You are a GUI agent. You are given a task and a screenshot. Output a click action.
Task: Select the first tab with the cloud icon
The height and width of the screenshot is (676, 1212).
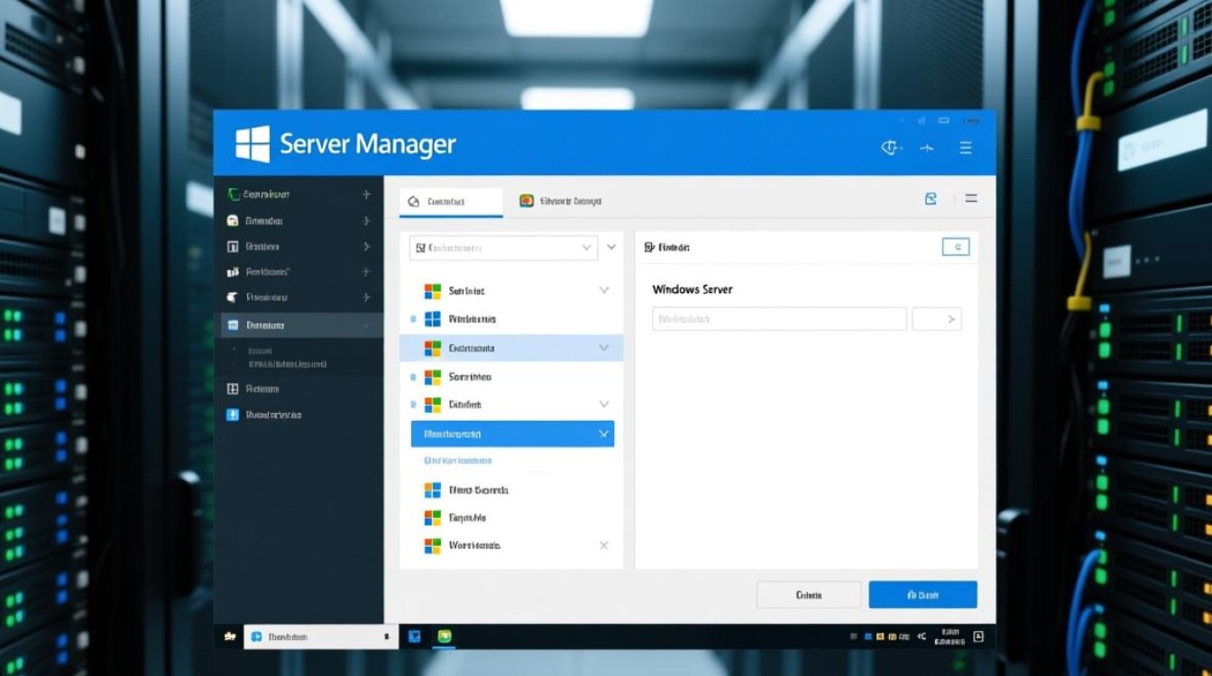pos(450,202)
